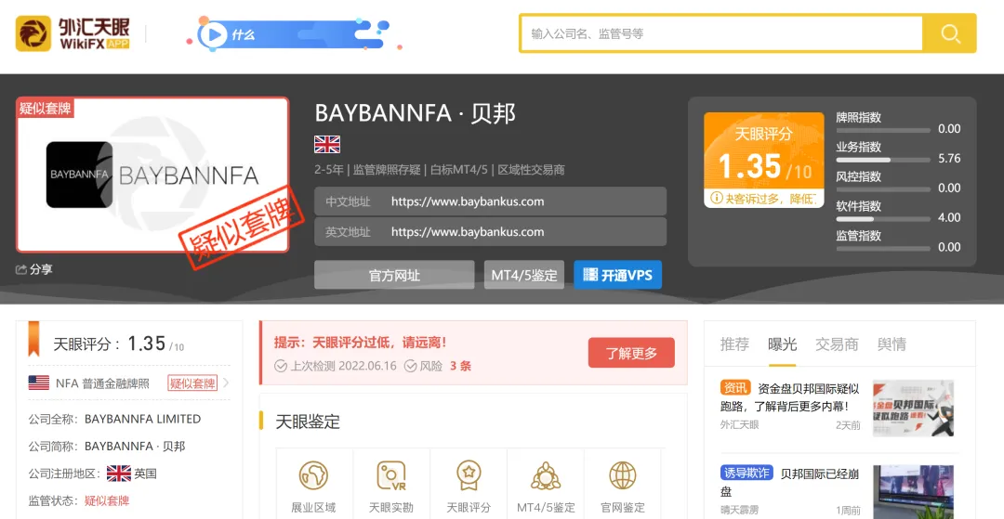Click the play icon in the banner
The width and height of the screenshot is (1004, 519).
pos(215,33)
